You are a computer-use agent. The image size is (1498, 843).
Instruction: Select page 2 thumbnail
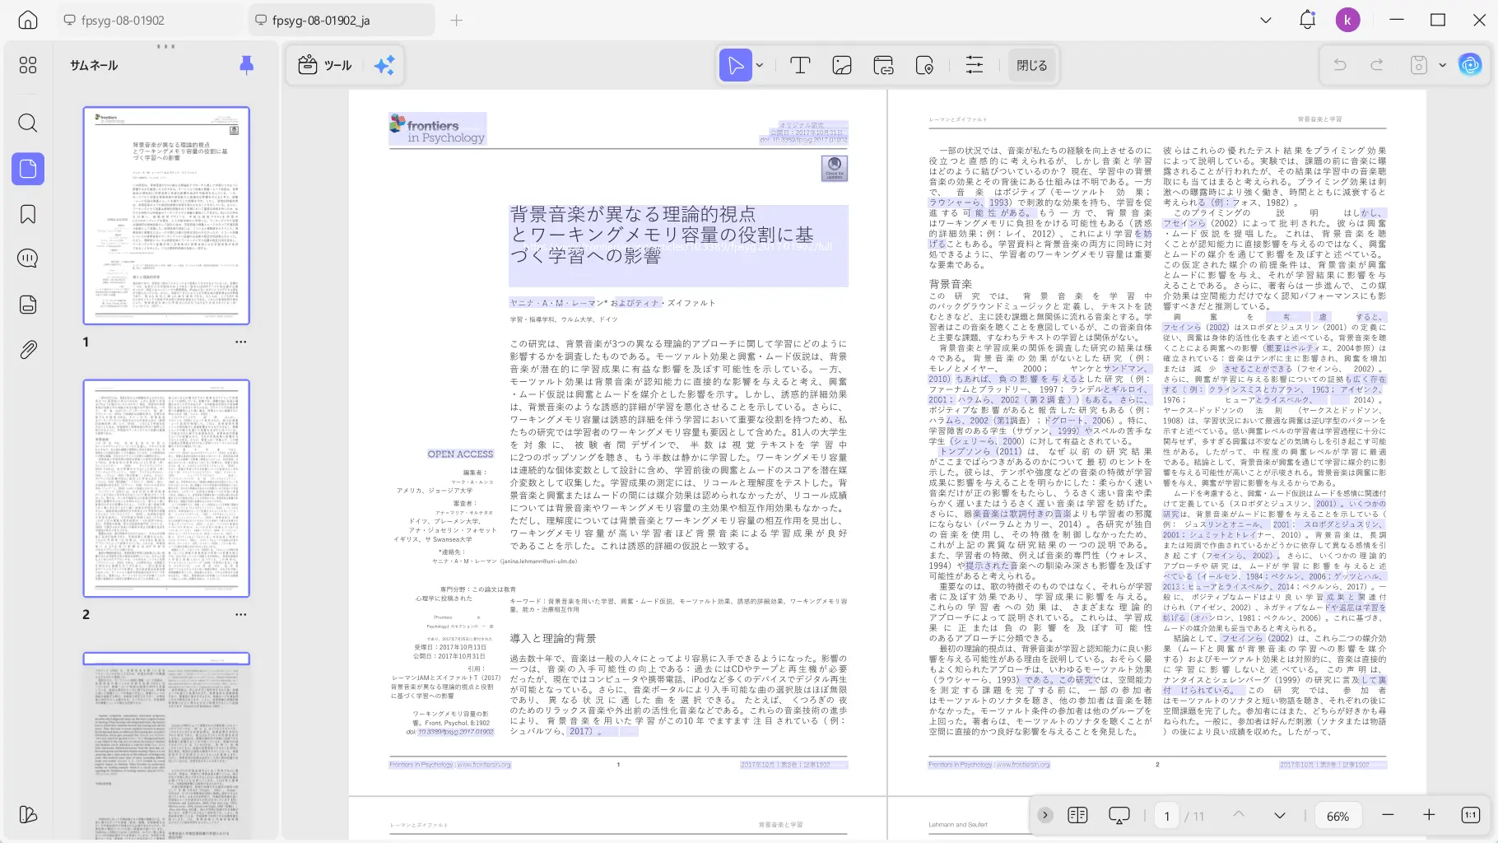coord(166,488)
